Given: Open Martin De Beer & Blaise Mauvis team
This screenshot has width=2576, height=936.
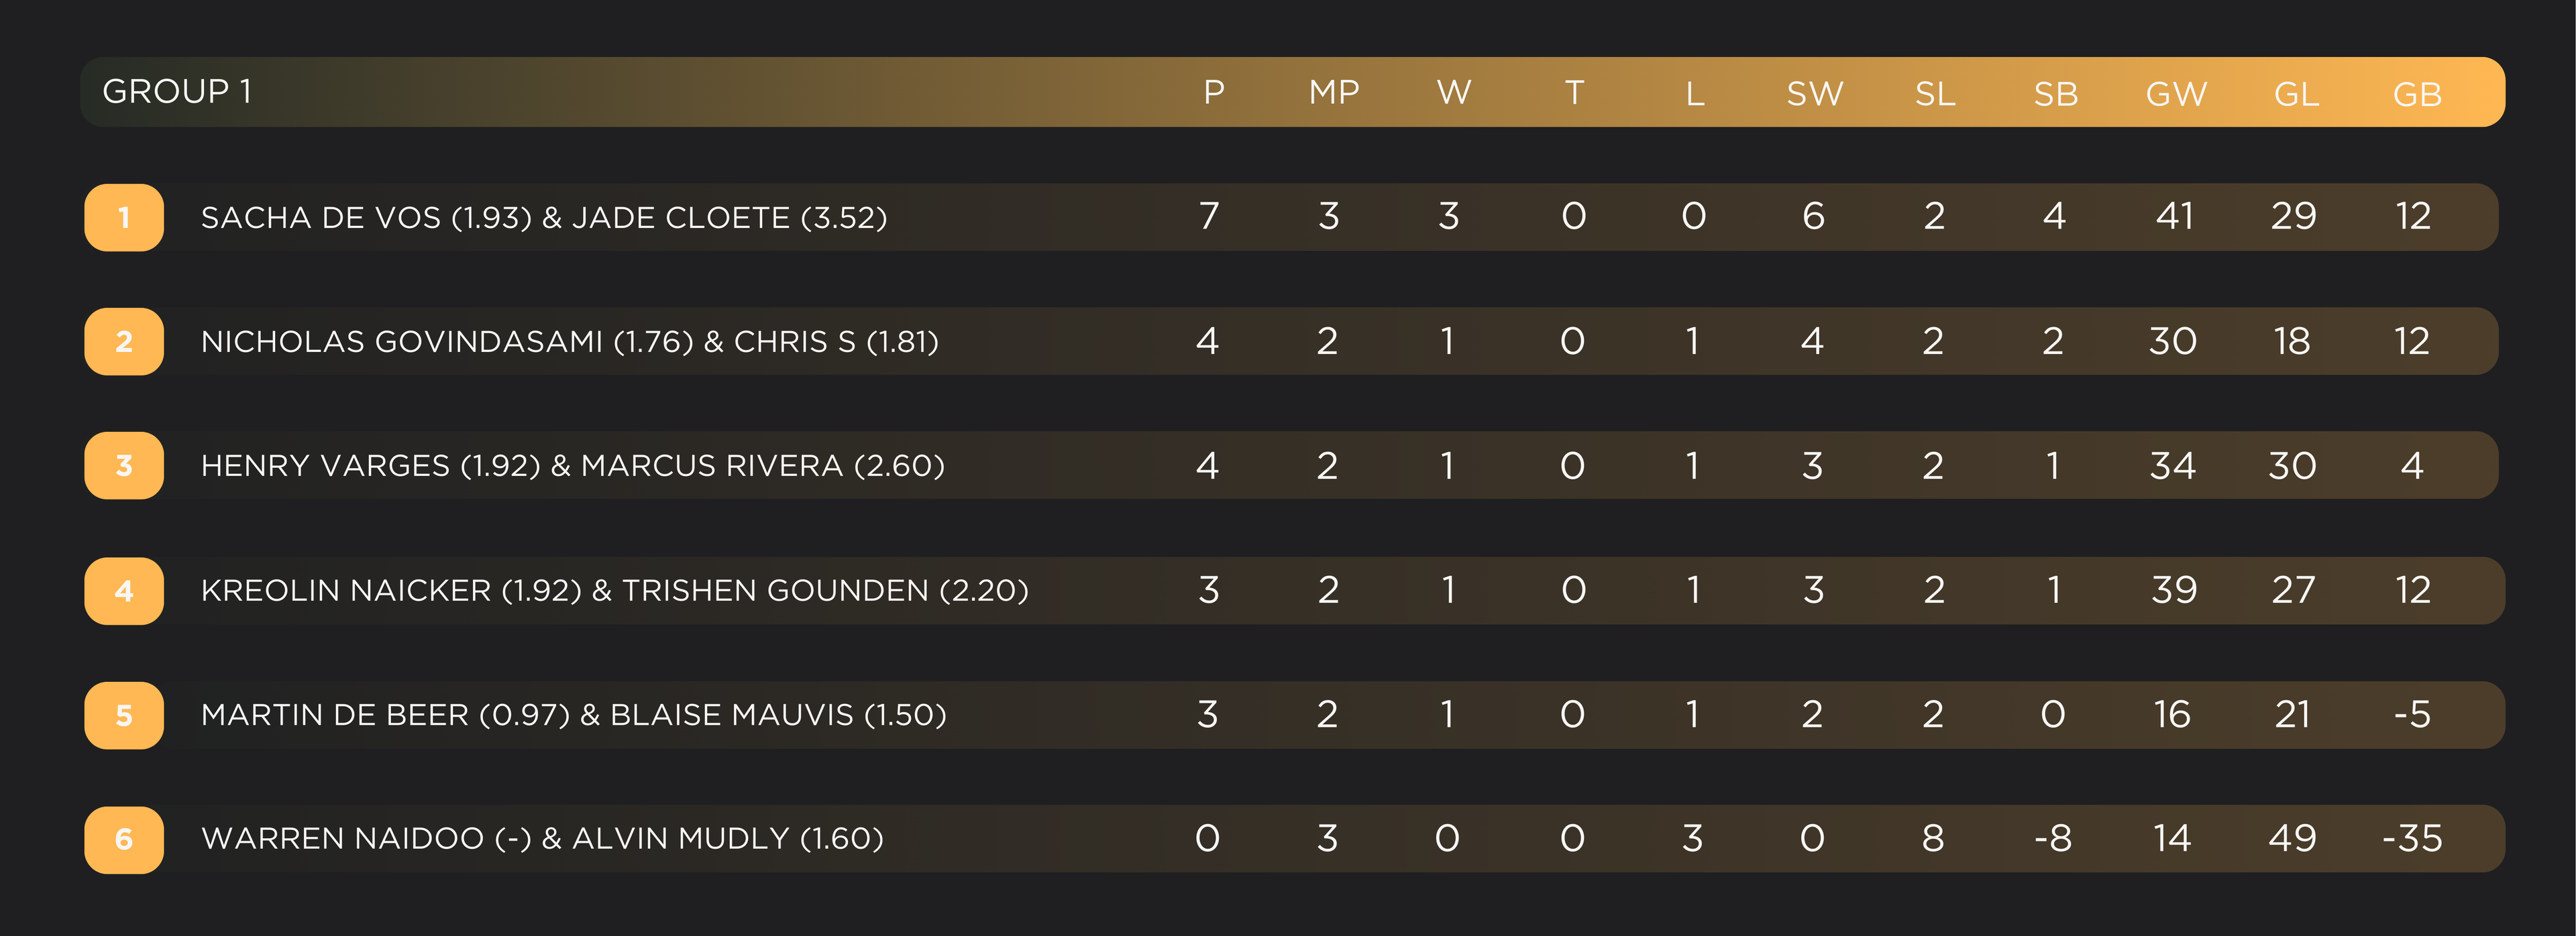Looking at the screenshot, I should (x=573, y=715).
